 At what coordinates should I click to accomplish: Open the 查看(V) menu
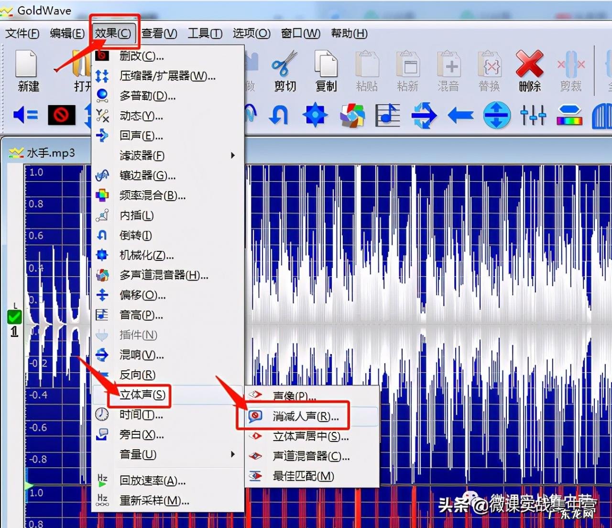click(159, 33)
